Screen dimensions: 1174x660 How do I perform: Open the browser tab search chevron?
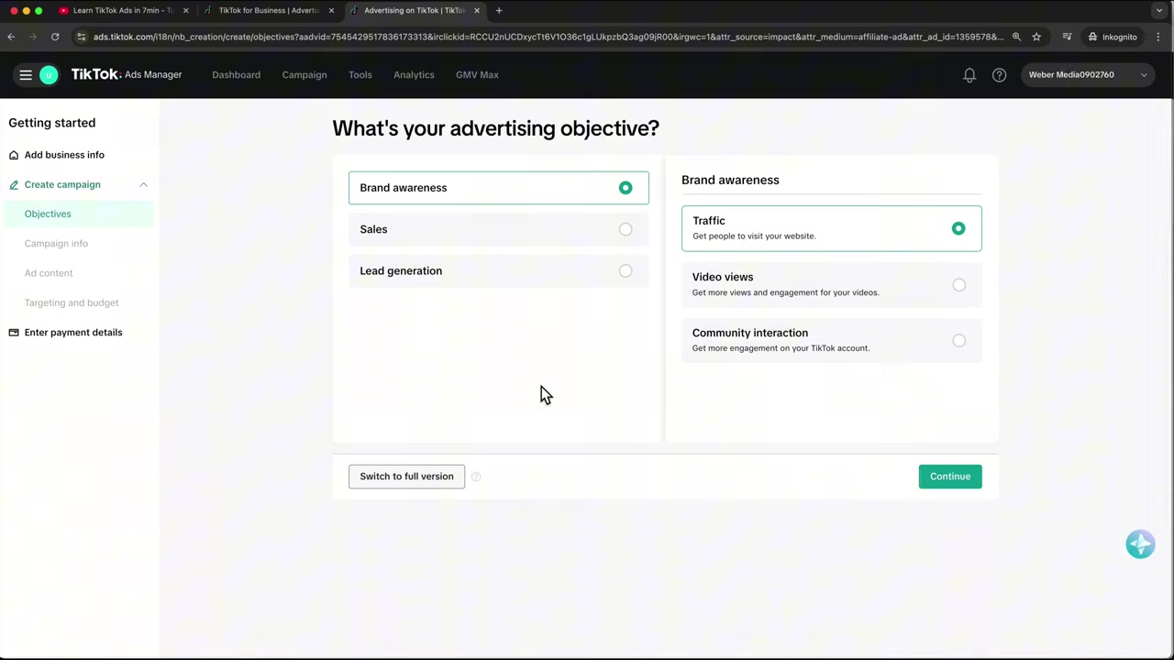1159,10
